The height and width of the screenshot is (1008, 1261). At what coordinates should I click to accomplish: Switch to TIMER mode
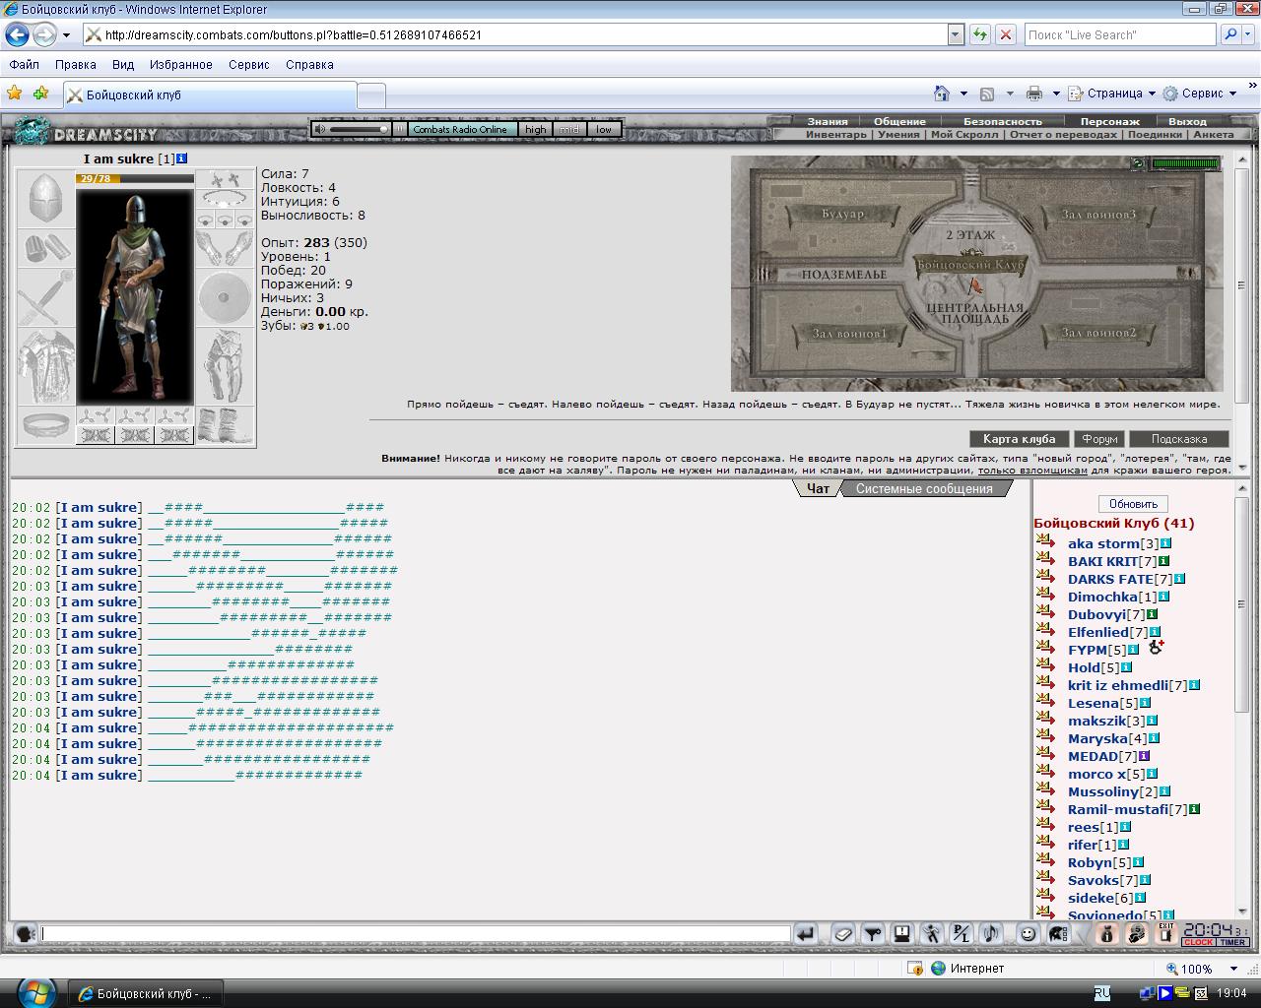[1232, 943]
